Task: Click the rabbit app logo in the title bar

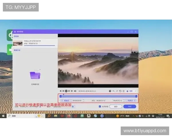Action: click(x=15, y=32)
